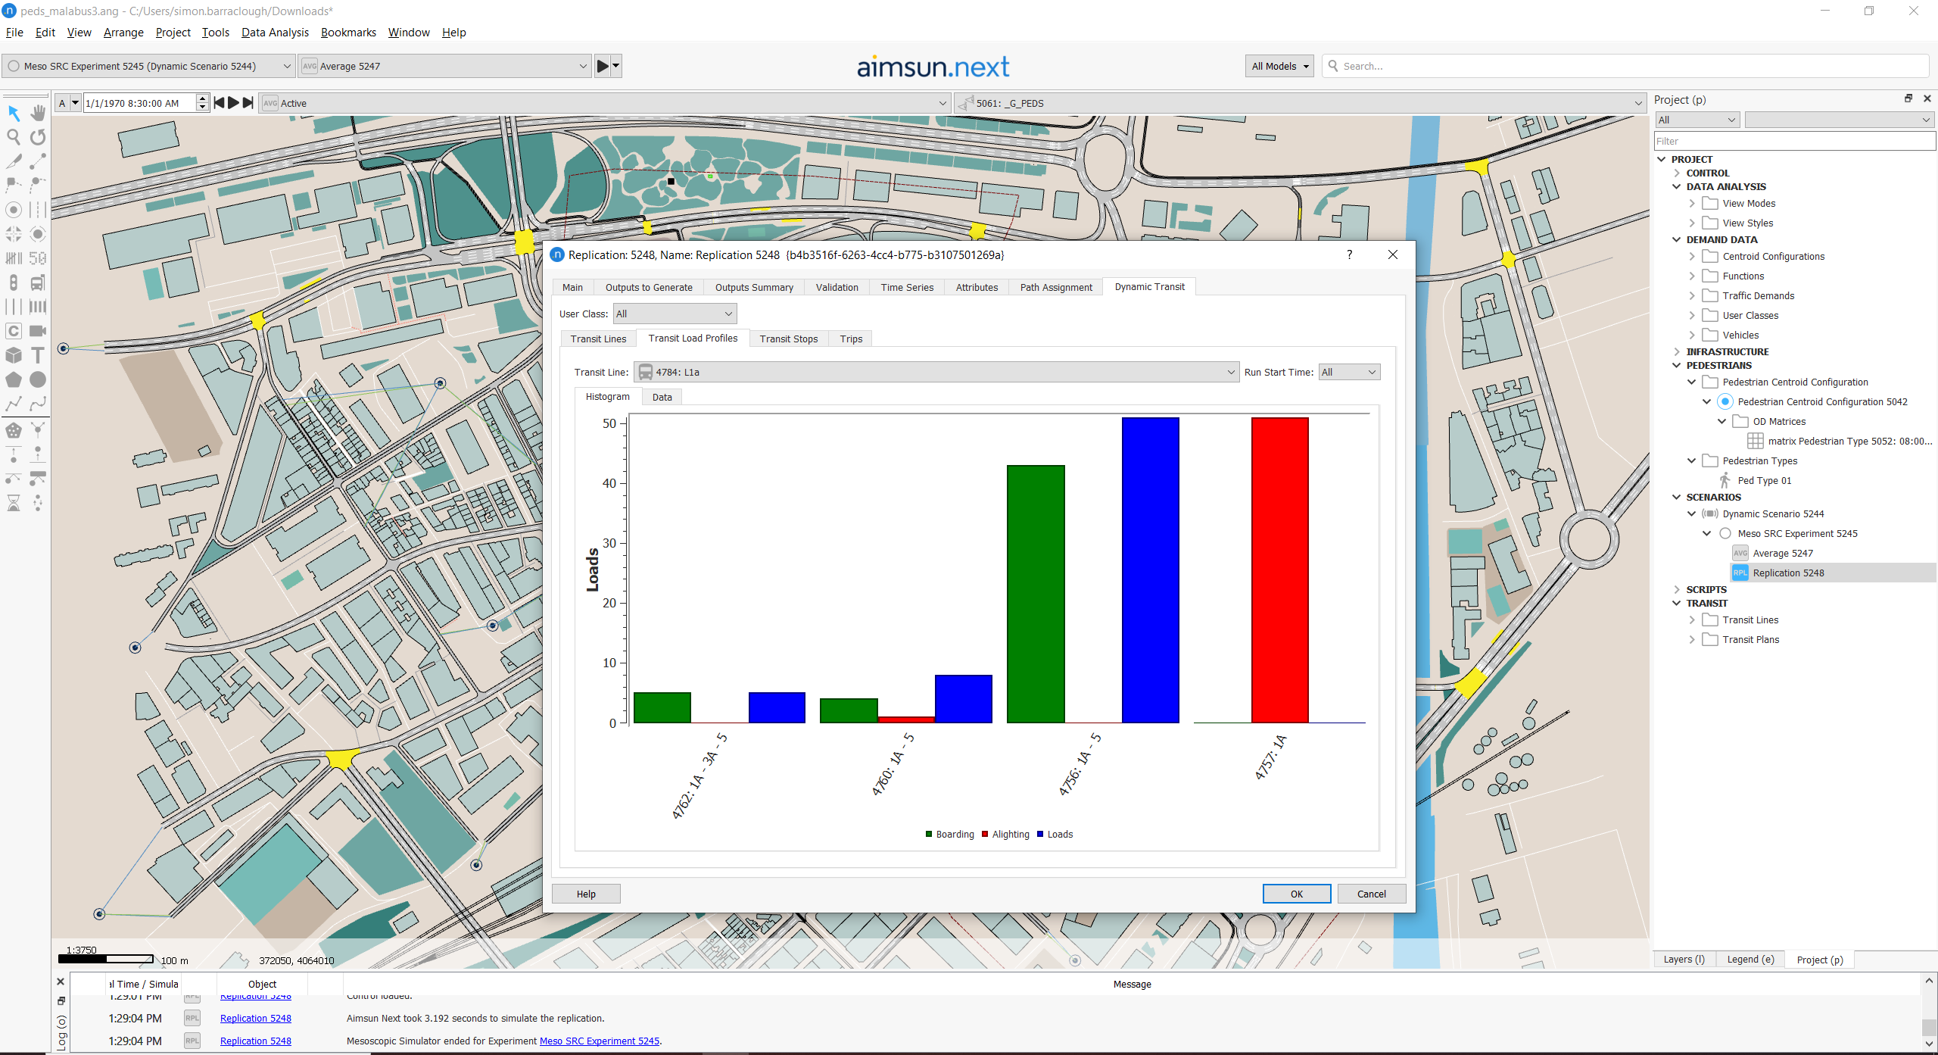Select Replication 5248 in project tree
The height and width of the screenshot is (1055, 1938).
pyautogui.click(x=1788, y=573)
